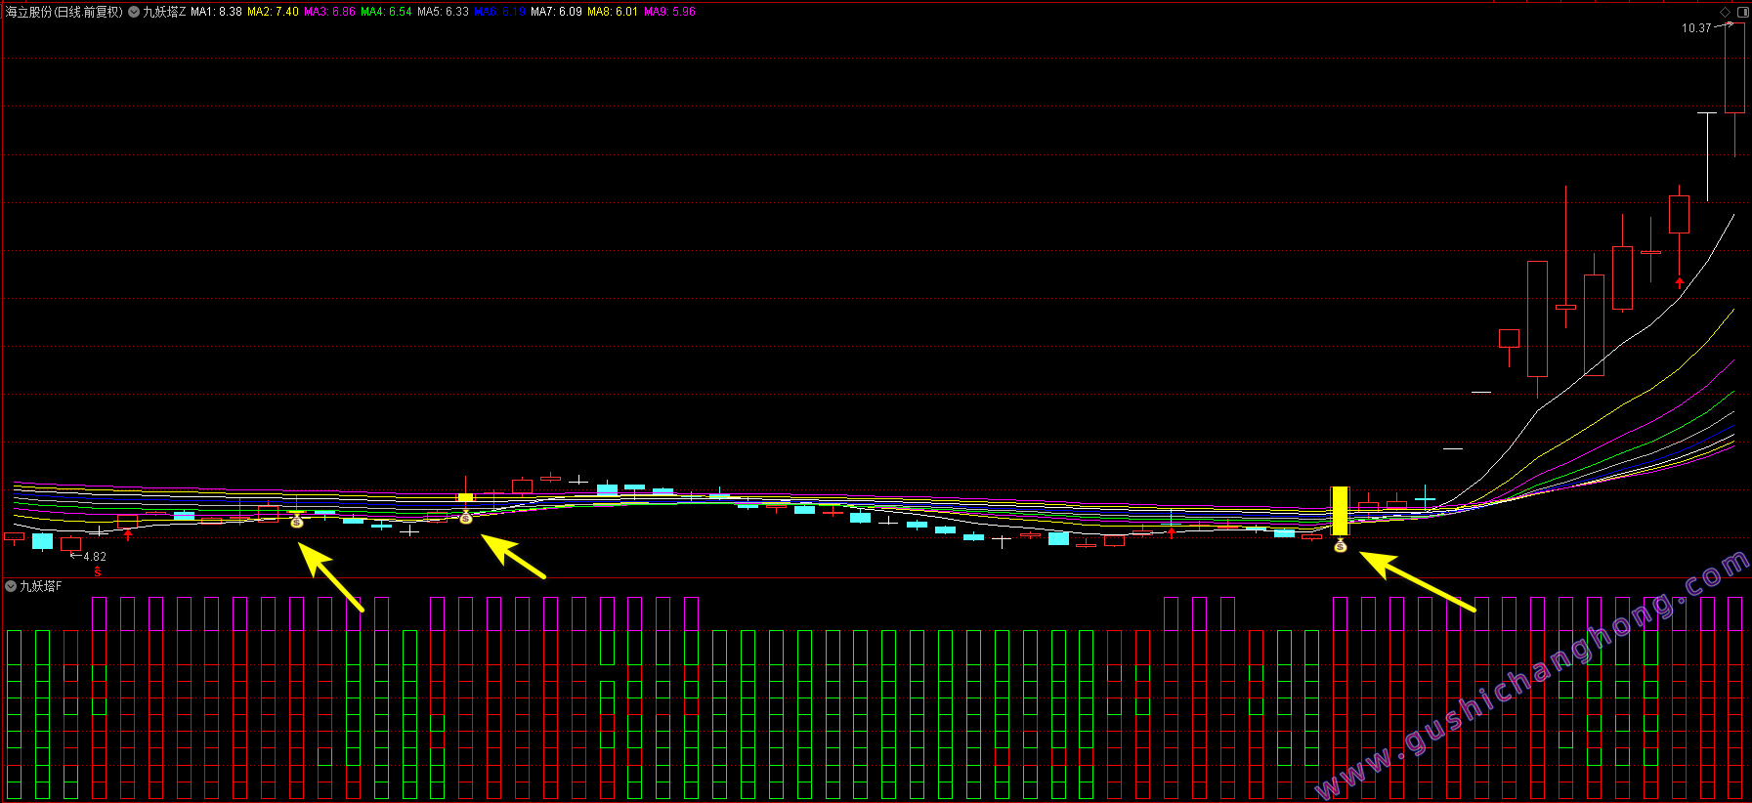Click money bag signal under tall yellow candle
Viewport: 1752px width, 803px height.
tap(1340, 546)
